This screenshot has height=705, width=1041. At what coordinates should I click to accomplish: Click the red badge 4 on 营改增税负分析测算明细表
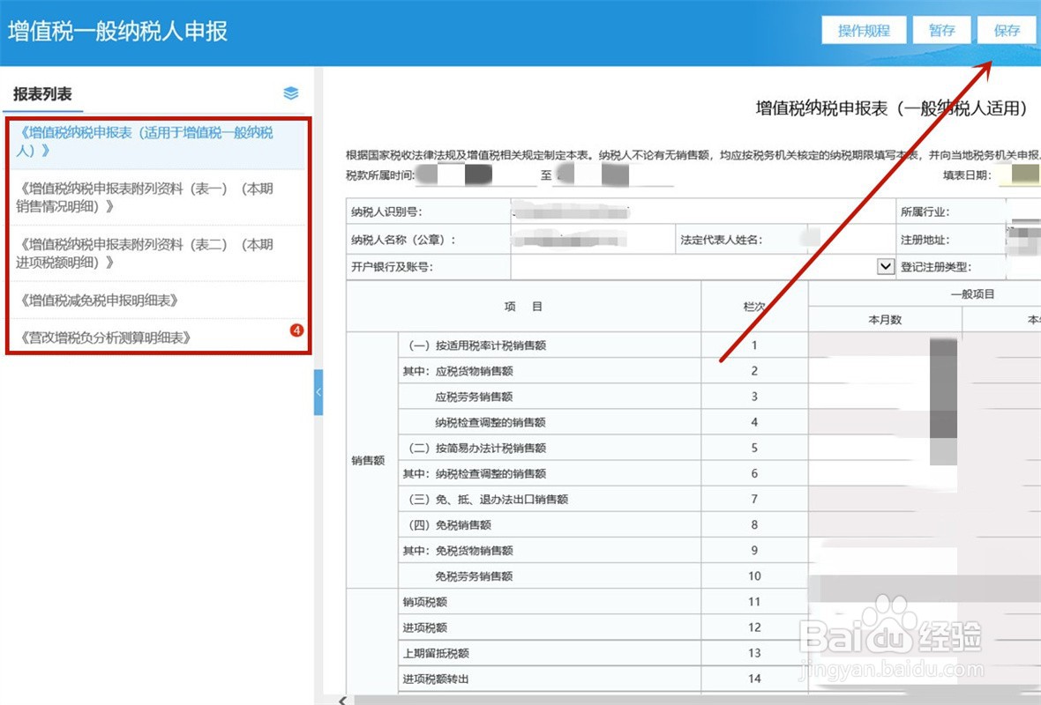click(x=297, y=330)
